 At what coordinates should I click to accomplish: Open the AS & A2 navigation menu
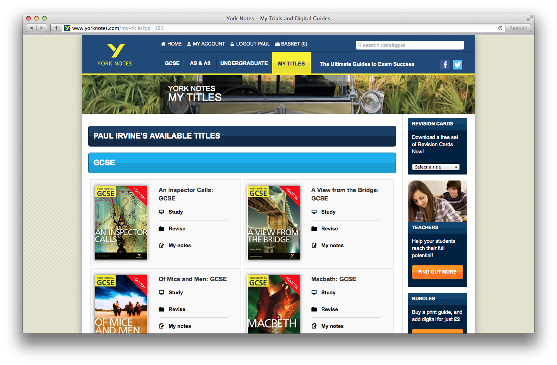(x=200, y=63)
